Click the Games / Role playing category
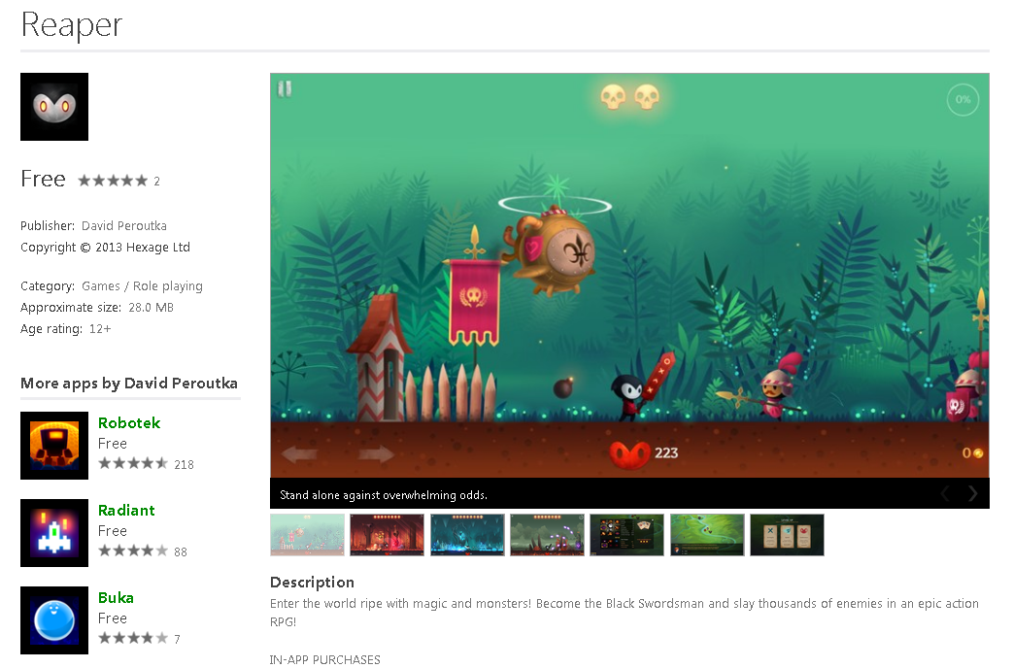 point(142,286)
